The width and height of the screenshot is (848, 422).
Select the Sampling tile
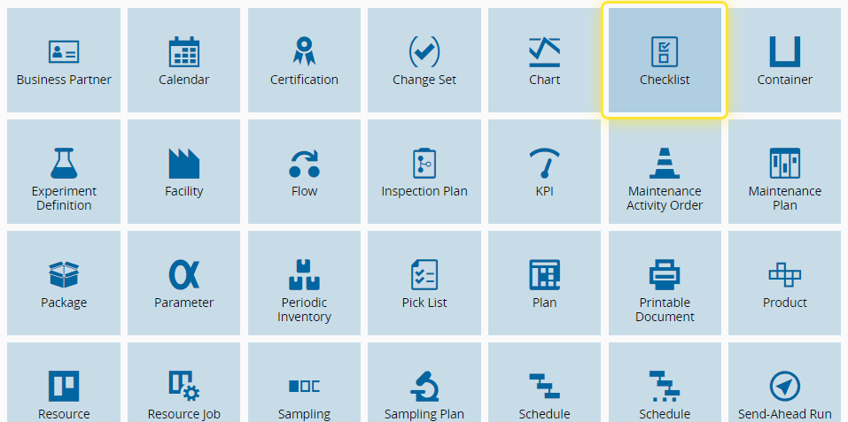coord(304,382)
